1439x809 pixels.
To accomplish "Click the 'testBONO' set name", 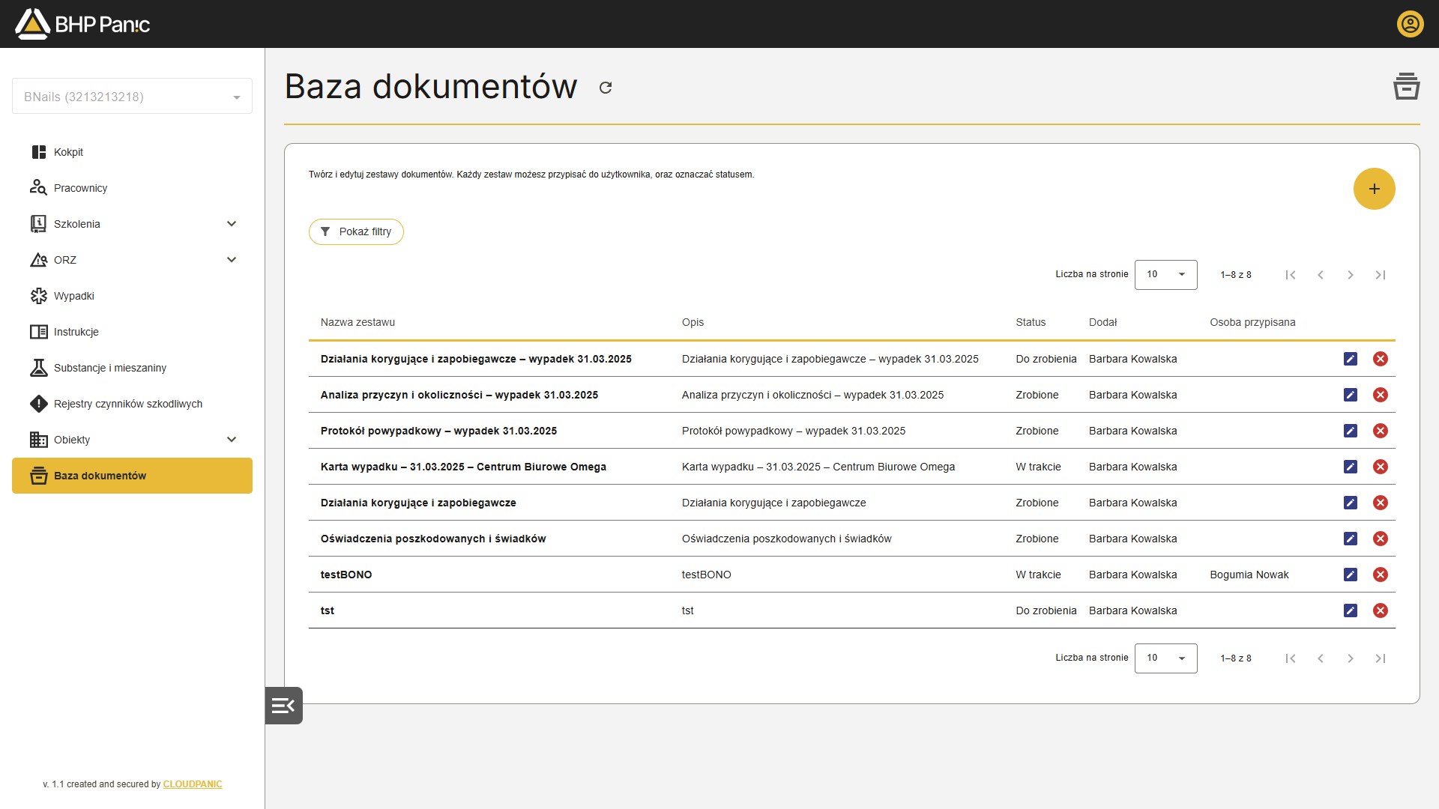I will 346,575.
